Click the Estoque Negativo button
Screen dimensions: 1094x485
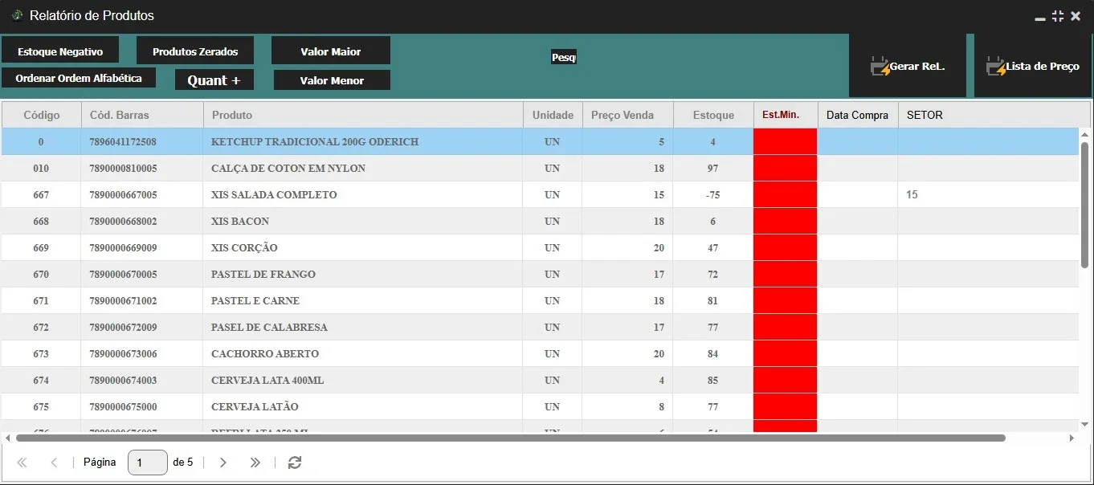60,51
